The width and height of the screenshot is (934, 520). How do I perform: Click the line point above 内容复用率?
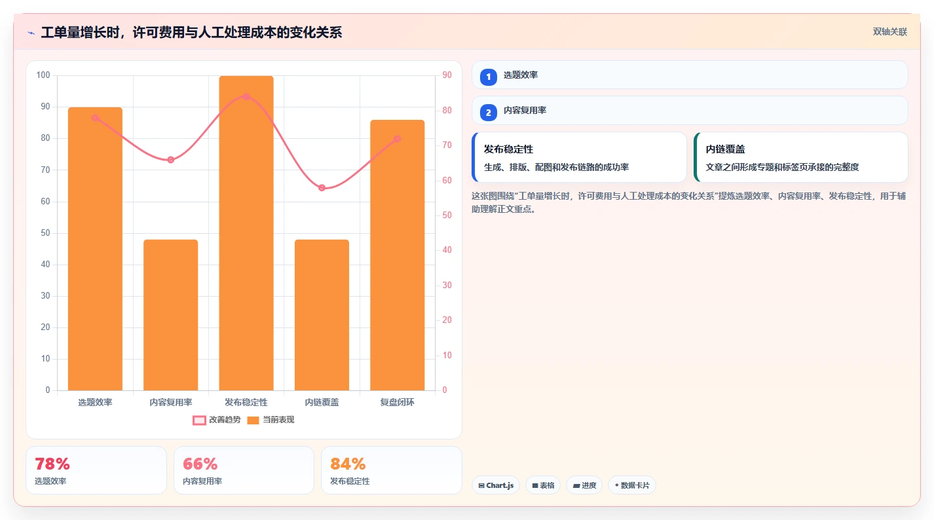(x=171, y=160)
